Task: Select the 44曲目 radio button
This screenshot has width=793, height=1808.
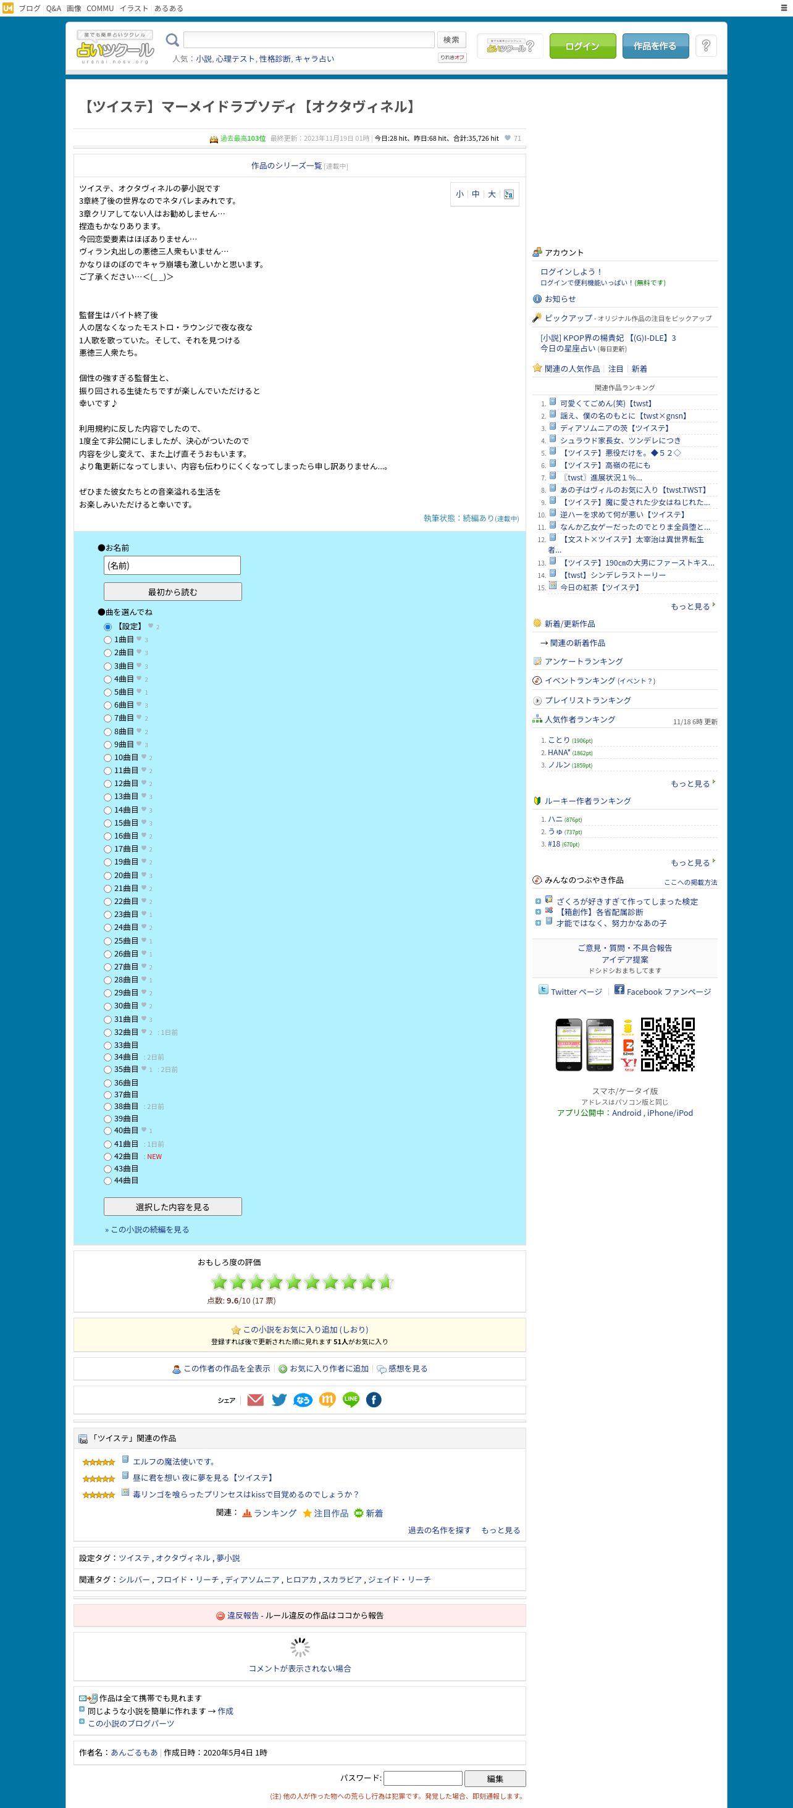Action: [107, 1181]
